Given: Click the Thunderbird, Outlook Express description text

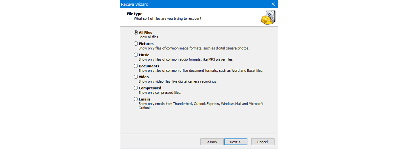Looking at the screenshot, I should click(201, 106).
